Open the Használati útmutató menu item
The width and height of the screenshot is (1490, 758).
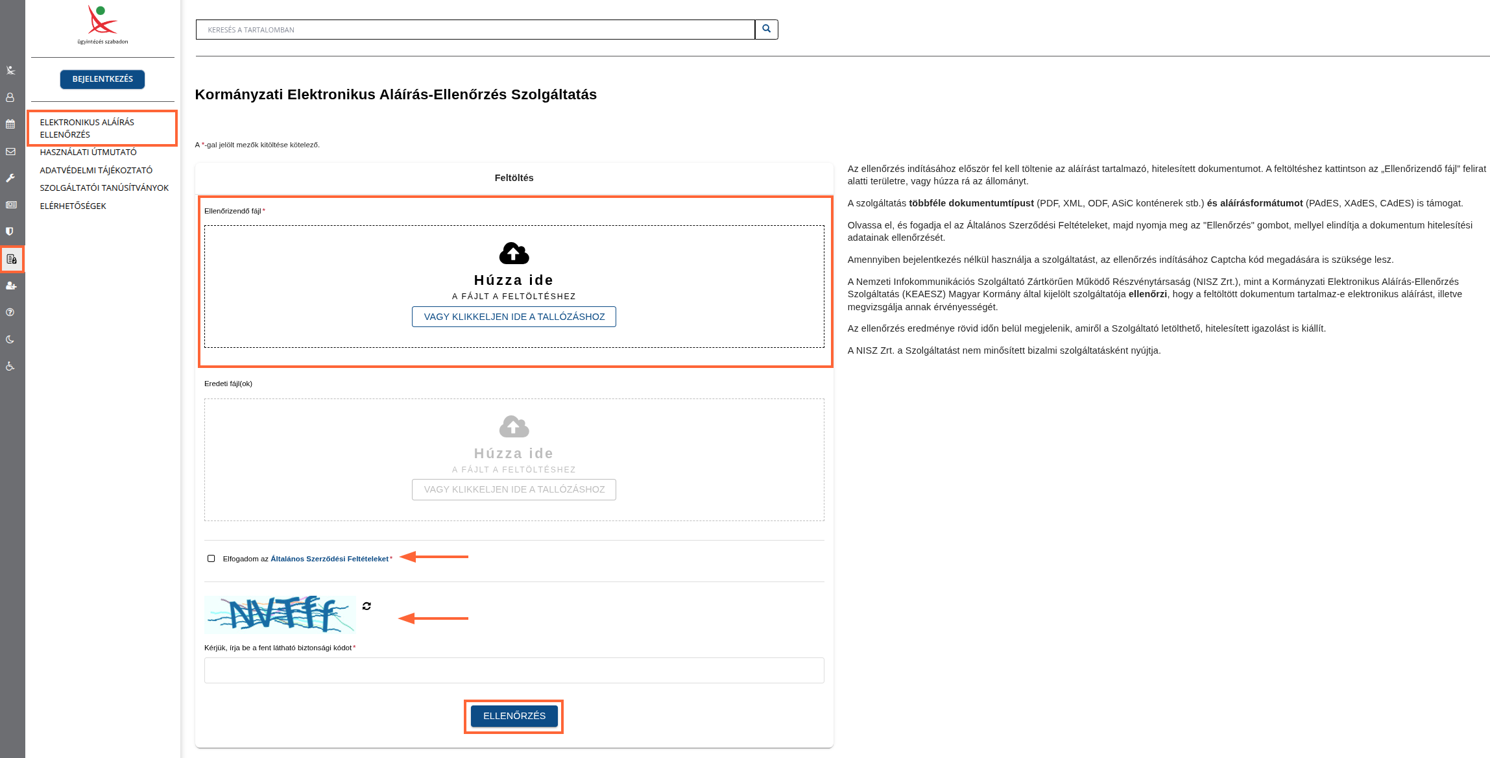[x=88, y=152]
